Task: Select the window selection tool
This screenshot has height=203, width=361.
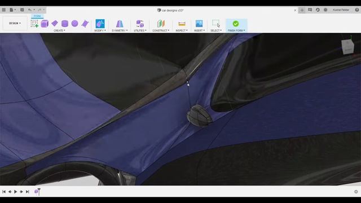Action: (x=216, y=24)
